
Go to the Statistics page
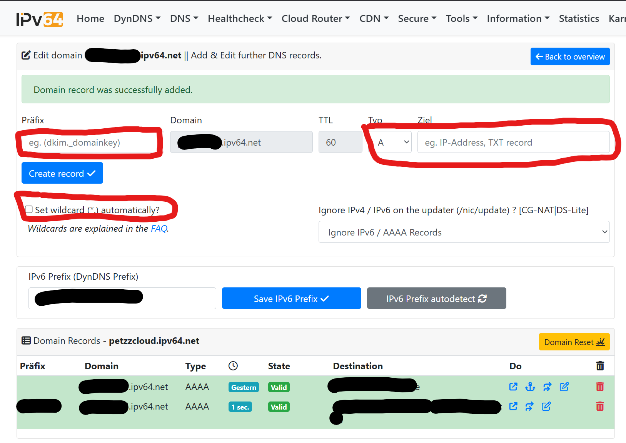click(579, 18)
